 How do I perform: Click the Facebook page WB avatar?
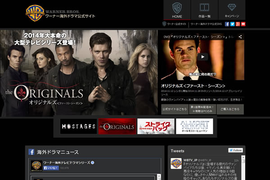pos(36,166)
